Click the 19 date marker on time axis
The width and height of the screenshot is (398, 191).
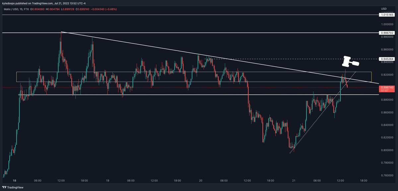[x=107, y=181]
